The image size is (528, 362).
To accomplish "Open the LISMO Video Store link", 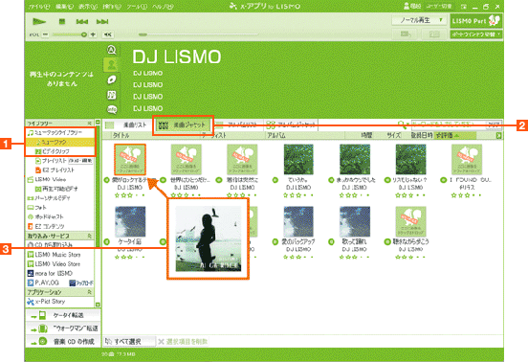I will click(x=54, y=264).
